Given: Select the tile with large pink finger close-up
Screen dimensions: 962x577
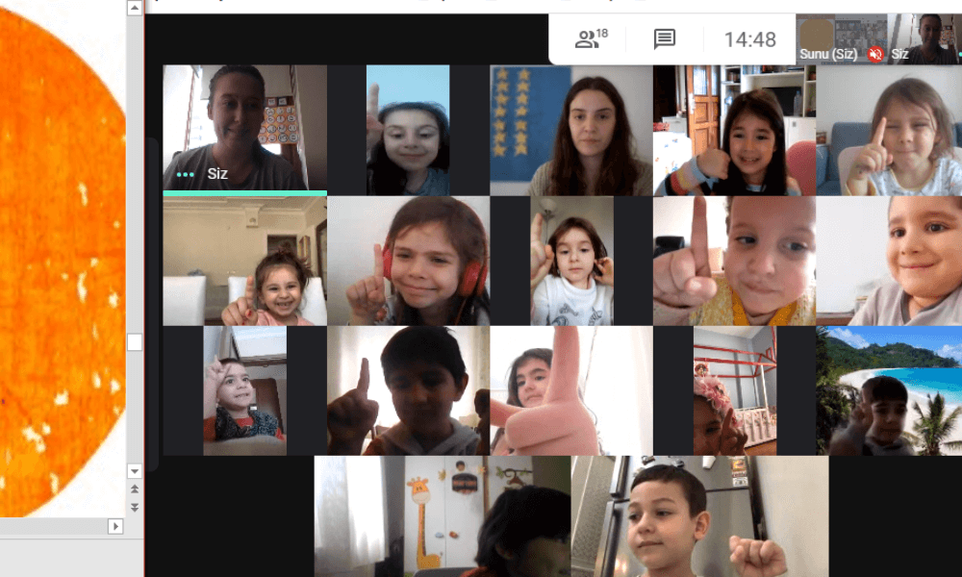Looking at the screenshot, I should click(x=571, y=390).
